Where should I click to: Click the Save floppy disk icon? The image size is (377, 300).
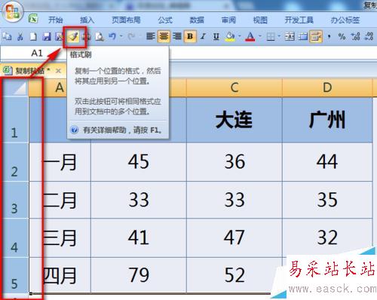coord(47,37)
